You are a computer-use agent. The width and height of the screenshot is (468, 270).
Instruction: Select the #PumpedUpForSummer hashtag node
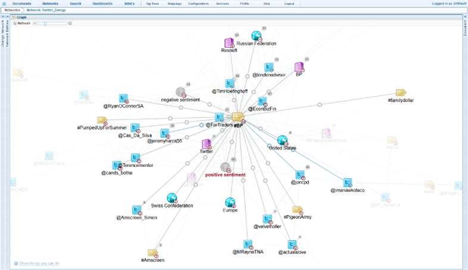point(102,120)
